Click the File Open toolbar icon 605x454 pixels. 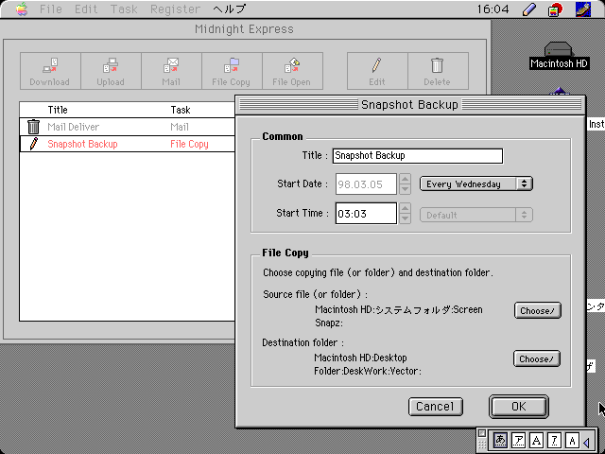click(292, 72)
